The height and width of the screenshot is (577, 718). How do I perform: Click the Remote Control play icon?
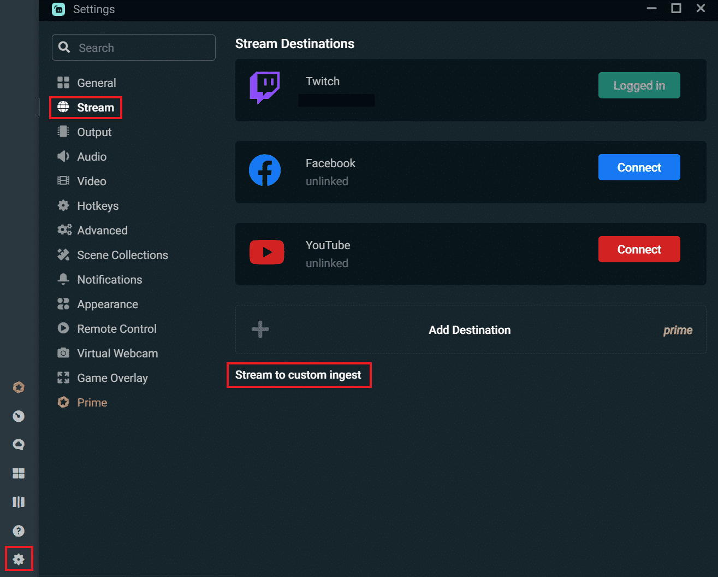point(63,328)
